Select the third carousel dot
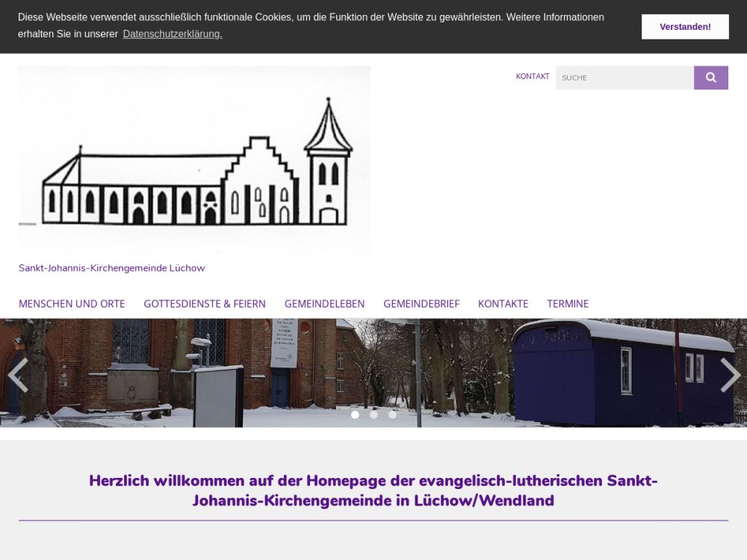747x560 pixels. [392, 414]
